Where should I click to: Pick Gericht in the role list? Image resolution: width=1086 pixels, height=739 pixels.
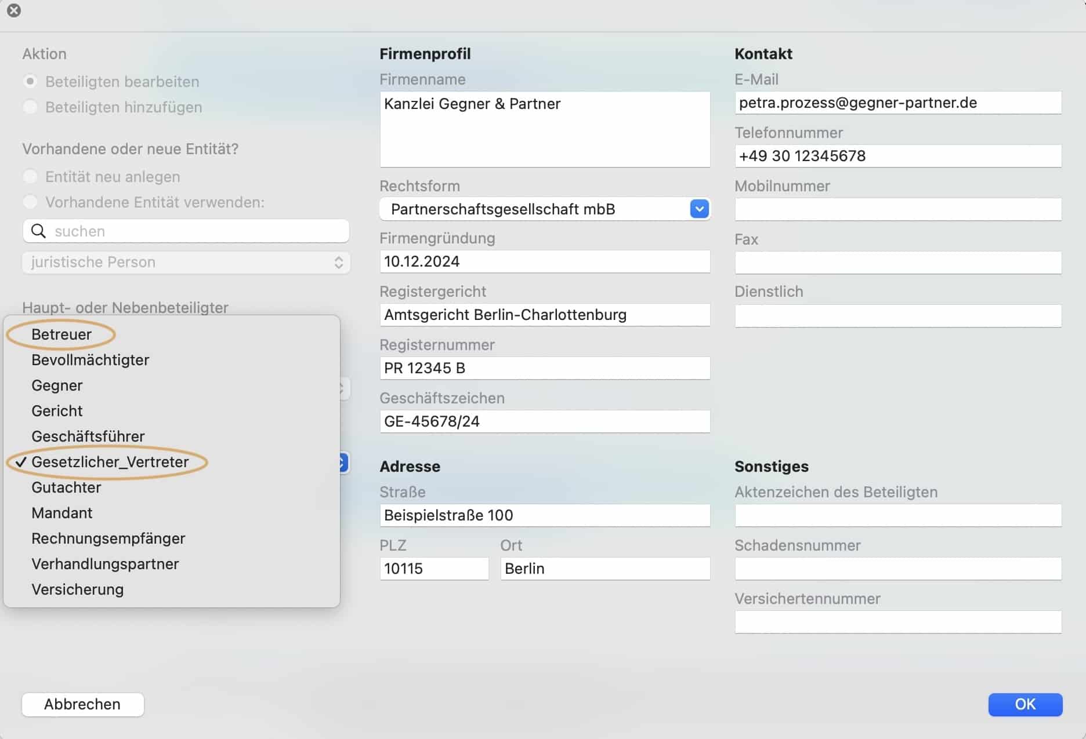pyautogui.click(x=172, y=411)
